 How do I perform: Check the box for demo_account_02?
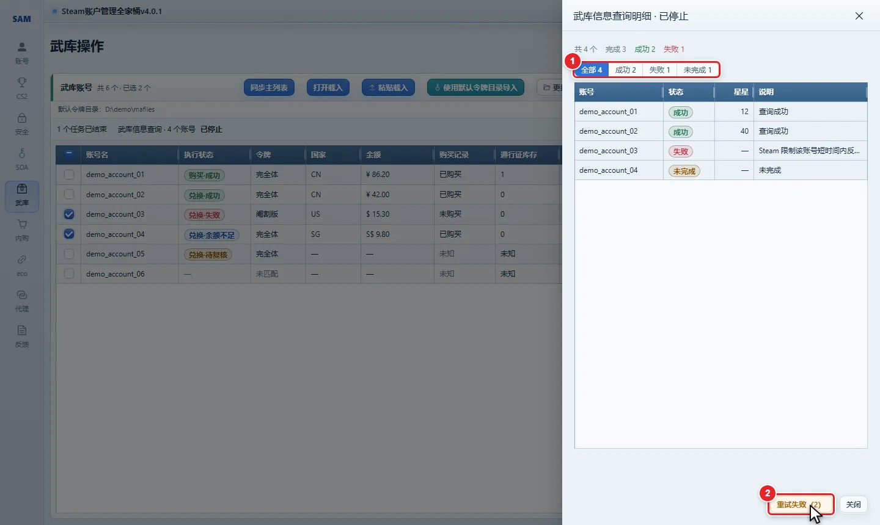[x=69, y=195]
